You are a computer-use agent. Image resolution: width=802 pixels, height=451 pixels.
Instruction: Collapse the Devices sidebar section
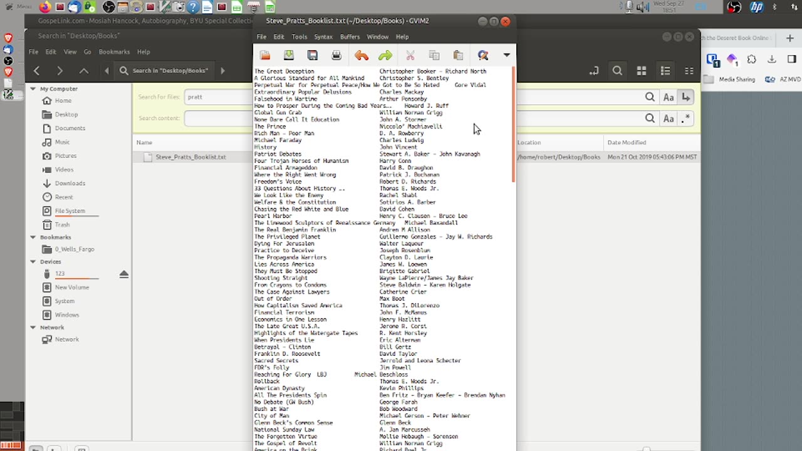pyautogui.click(x=33, y=262)
